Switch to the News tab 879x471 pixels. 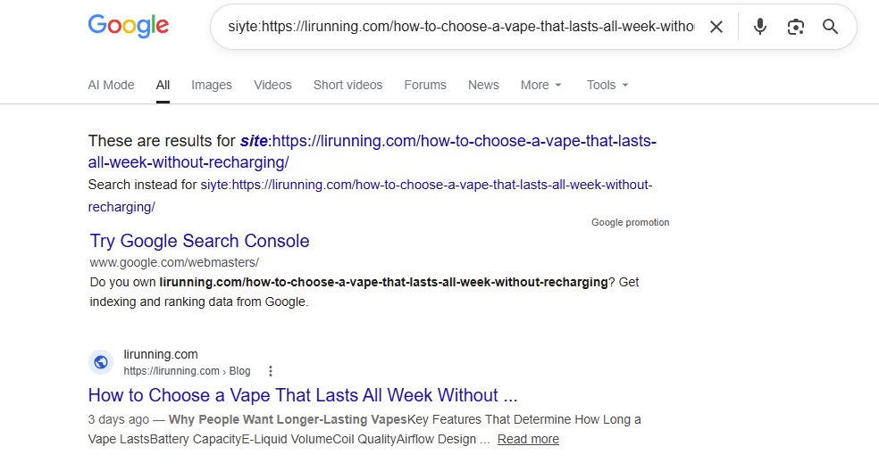[x=483, y=85]
